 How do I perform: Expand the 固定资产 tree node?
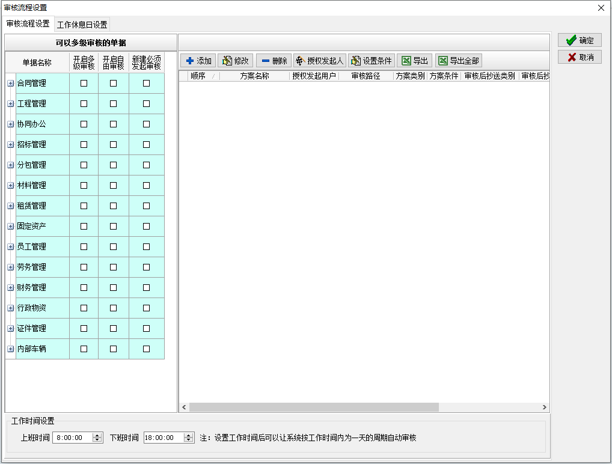click(x=11, y=227)
